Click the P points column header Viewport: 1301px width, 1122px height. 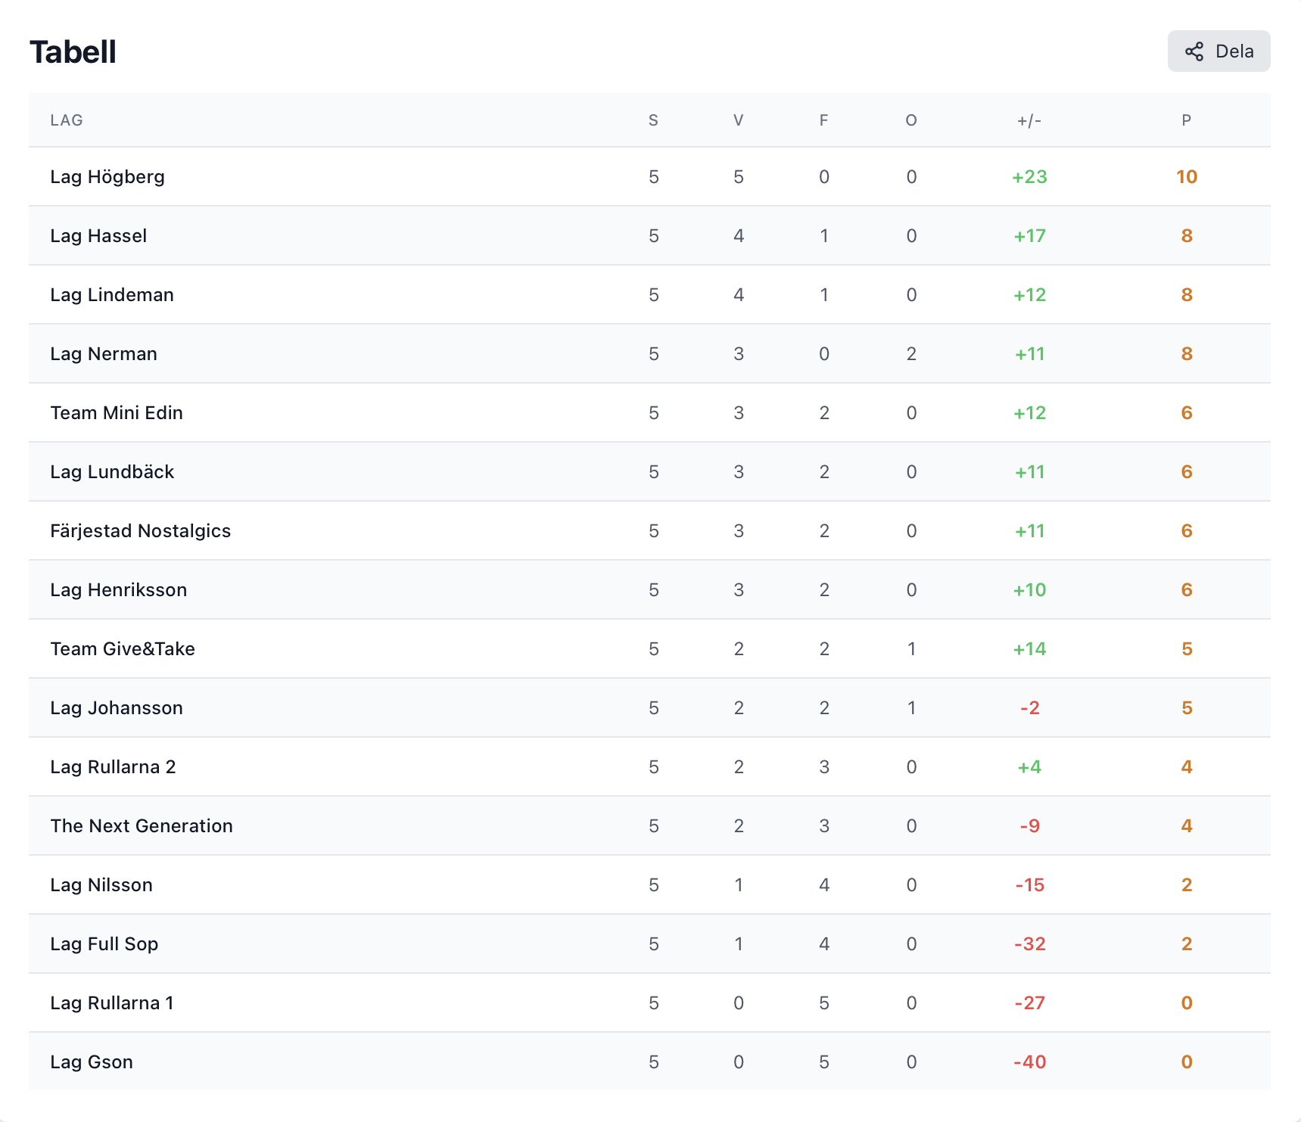click(x=1187, y=120)
